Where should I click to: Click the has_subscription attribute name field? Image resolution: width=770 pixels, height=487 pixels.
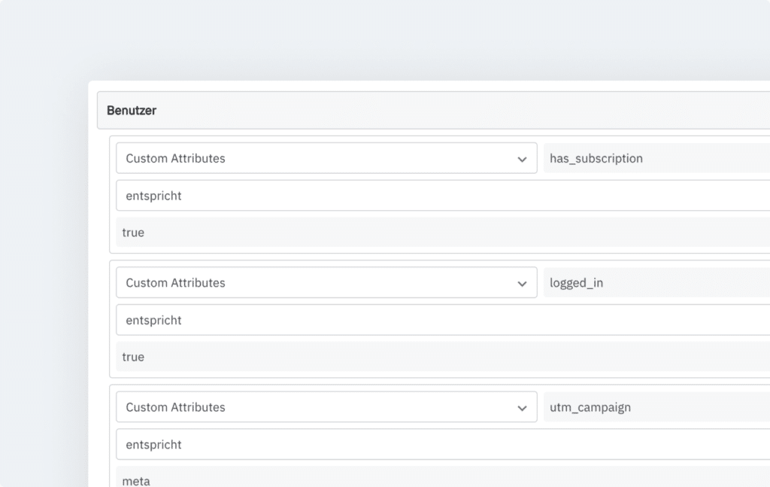(x=656, y=159)
